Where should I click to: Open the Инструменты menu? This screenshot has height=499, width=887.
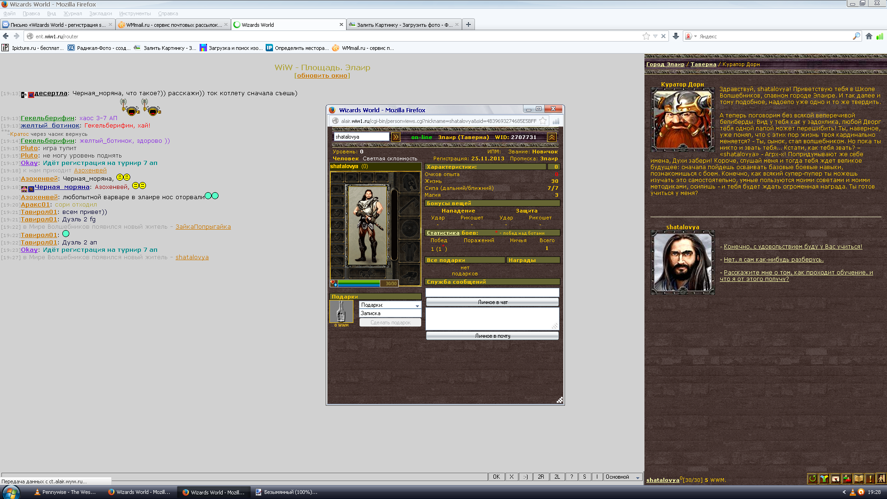135,13
